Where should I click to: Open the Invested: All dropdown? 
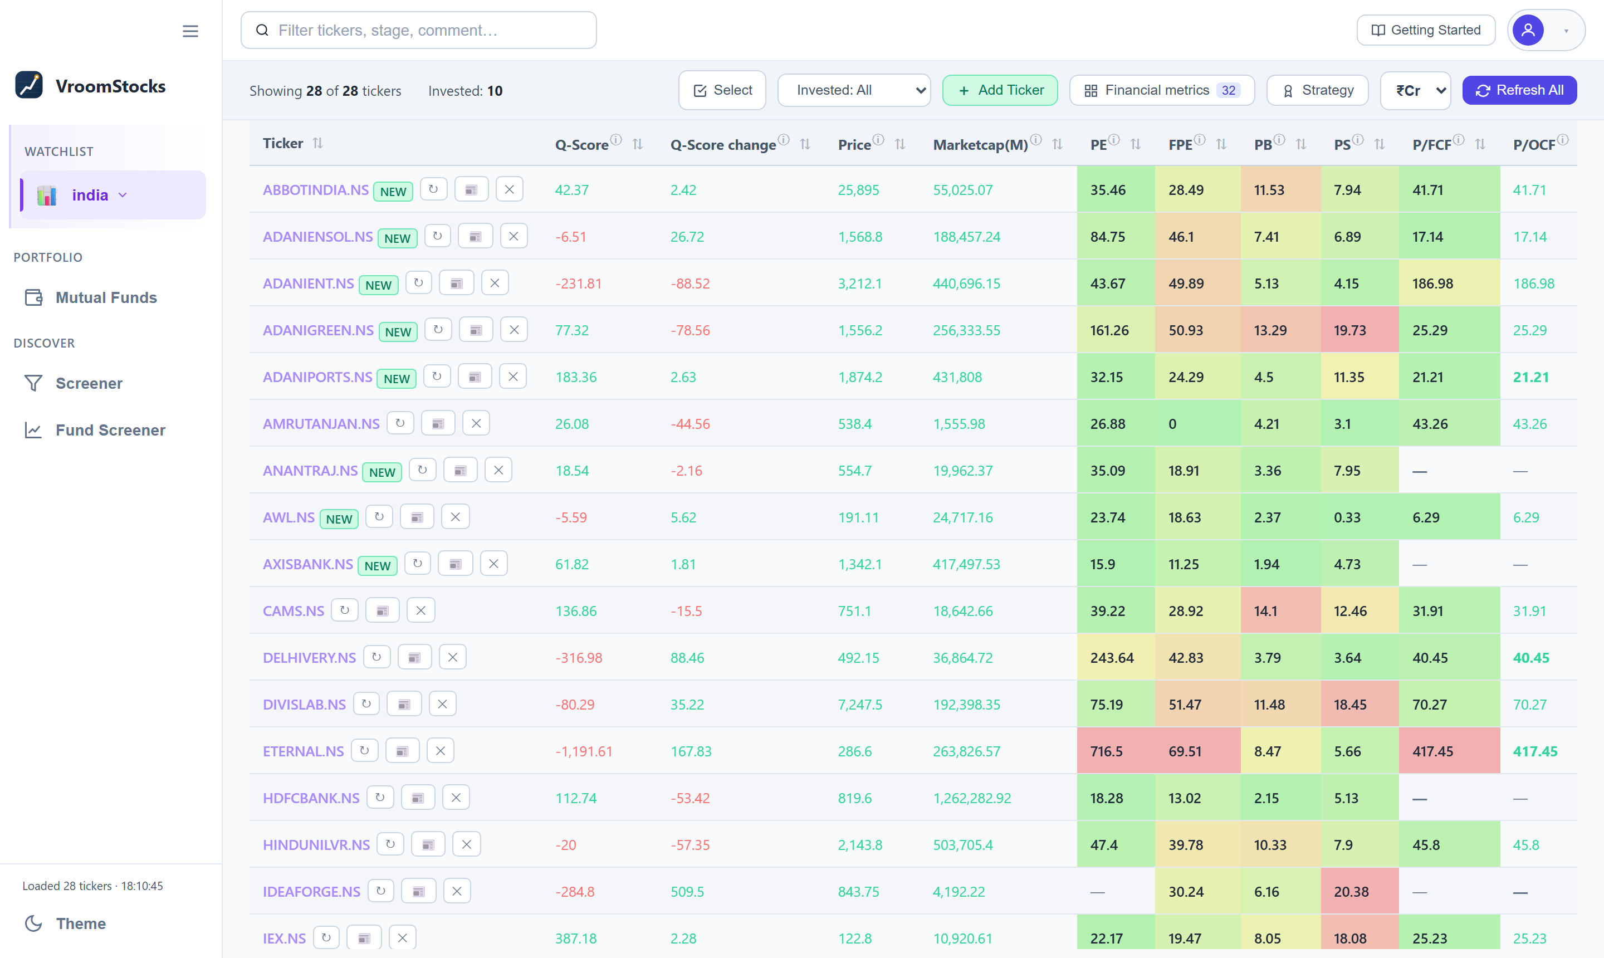(x=854, y=90)
